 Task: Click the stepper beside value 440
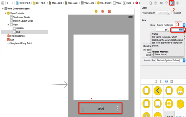click(x=184, y=30)
